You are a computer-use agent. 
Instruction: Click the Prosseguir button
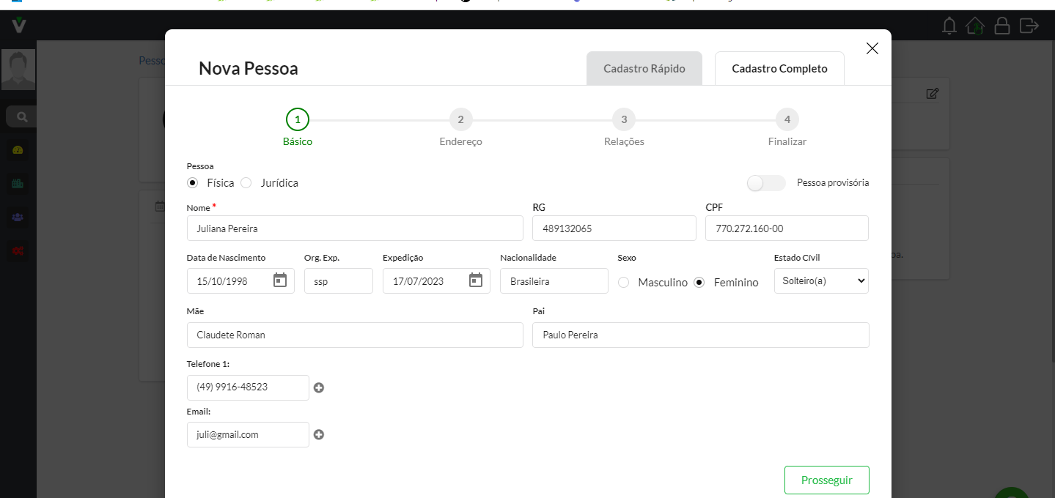tap(827, 480)
